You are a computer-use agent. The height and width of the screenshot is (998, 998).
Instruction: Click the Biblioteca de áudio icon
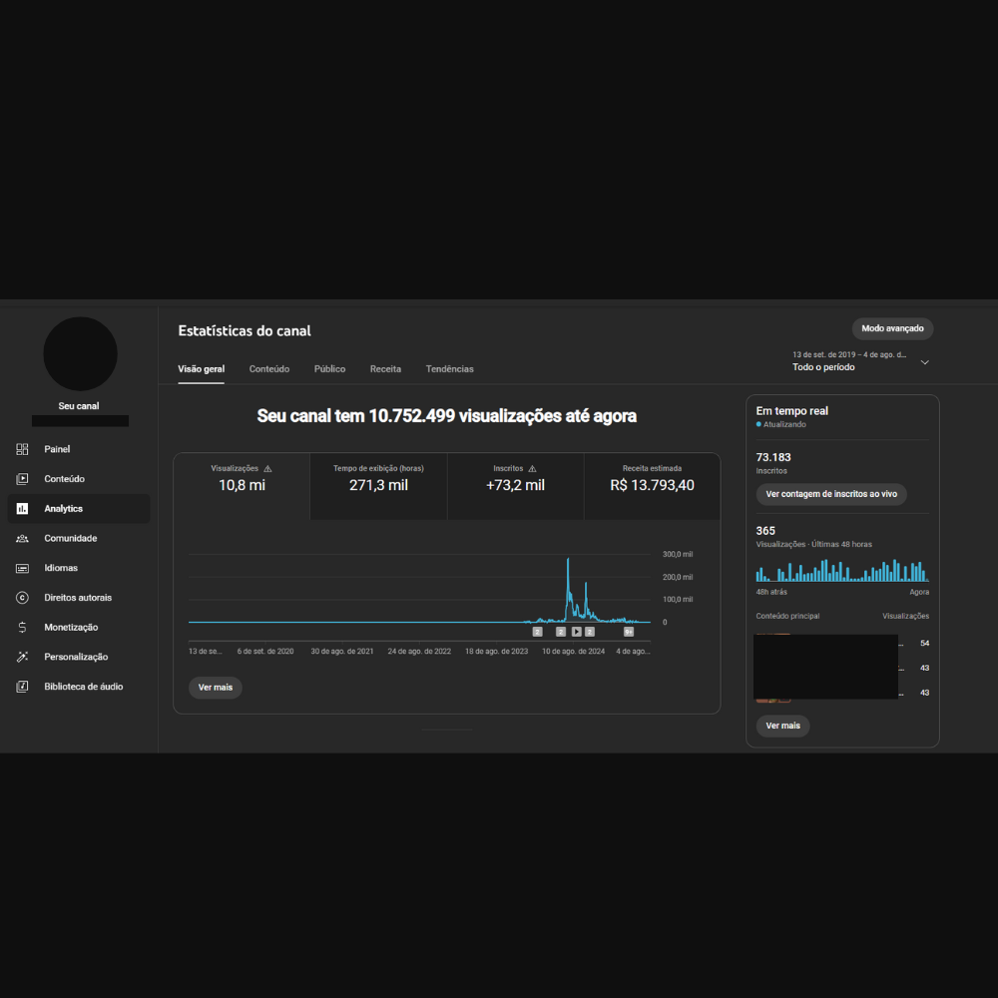click(22, 687)
